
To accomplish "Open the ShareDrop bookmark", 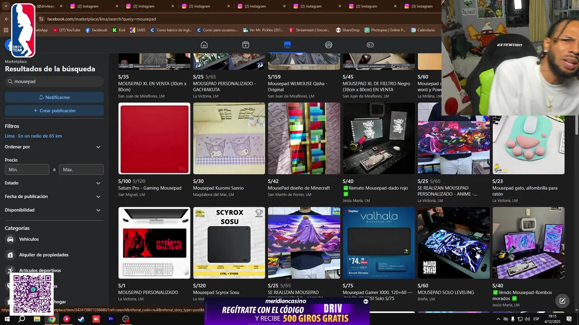I will tap(347, 30).
